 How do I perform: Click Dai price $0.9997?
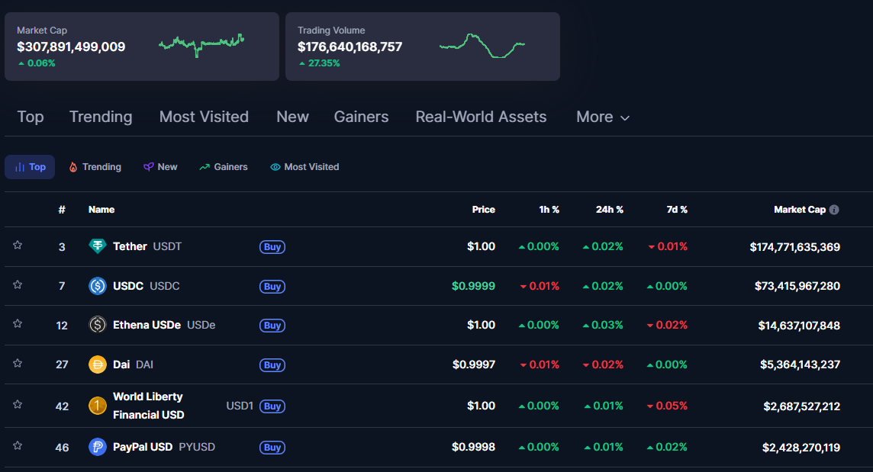point(474,364)
